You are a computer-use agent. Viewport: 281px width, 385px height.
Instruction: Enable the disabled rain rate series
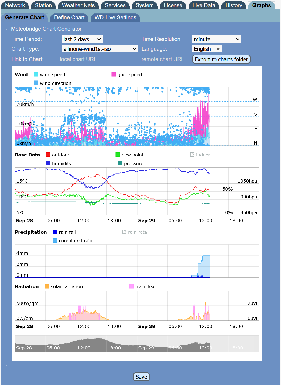point(124,232)
